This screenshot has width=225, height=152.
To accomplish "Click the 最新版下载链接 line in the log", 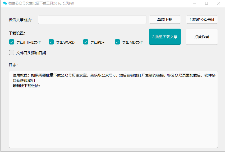I will point(26,86).
